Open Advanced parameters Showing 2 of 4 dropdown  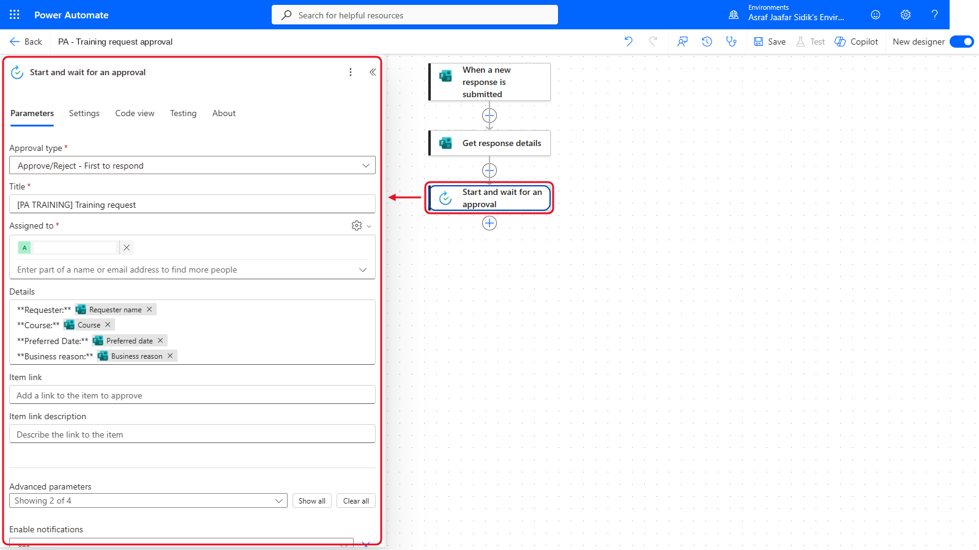149,501
